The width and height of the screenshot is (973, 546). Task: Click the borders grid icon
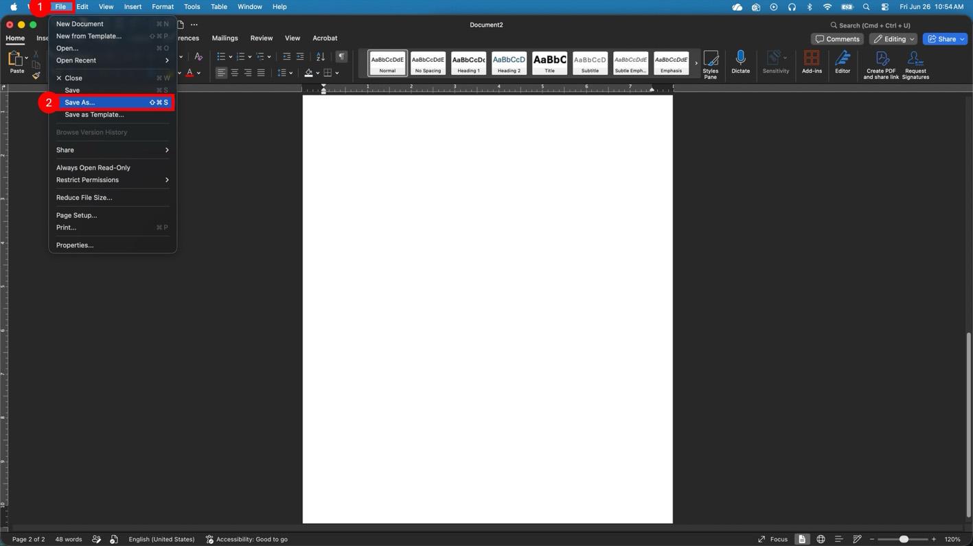[x=328, y=73]
